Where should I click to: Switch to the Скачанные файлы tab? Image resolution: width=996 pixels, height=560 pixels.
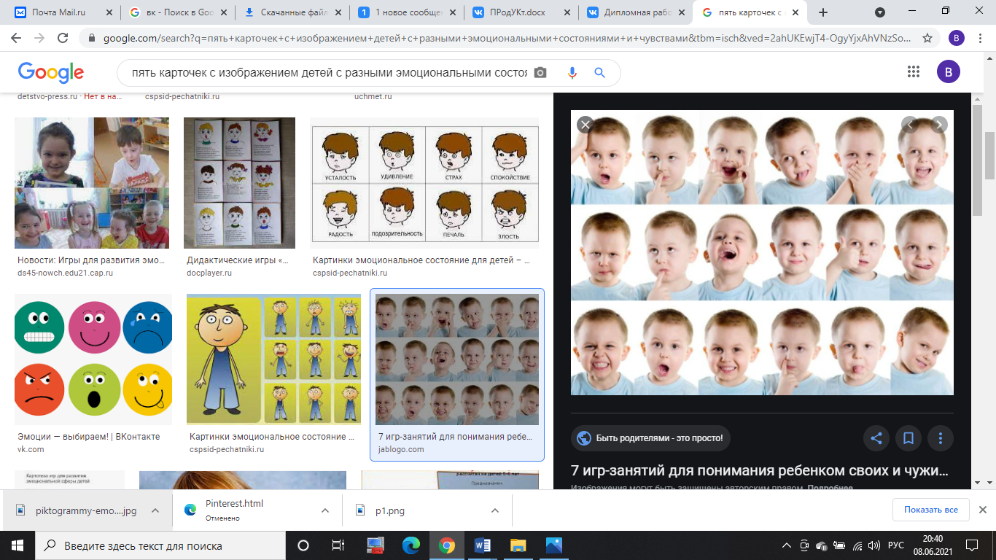click(292, 12)
